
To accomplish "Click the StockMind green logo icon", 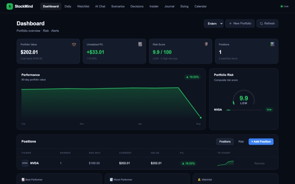I will 10,6.
